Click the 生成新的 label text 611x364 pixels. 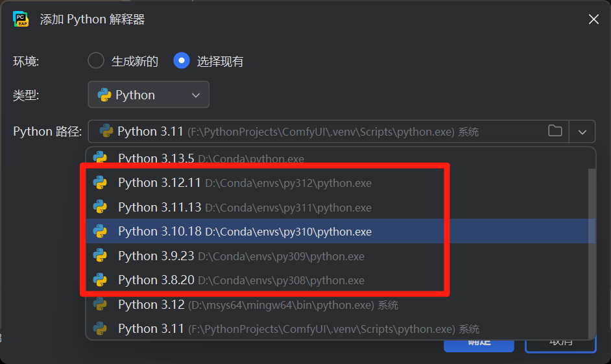point(135,61)
